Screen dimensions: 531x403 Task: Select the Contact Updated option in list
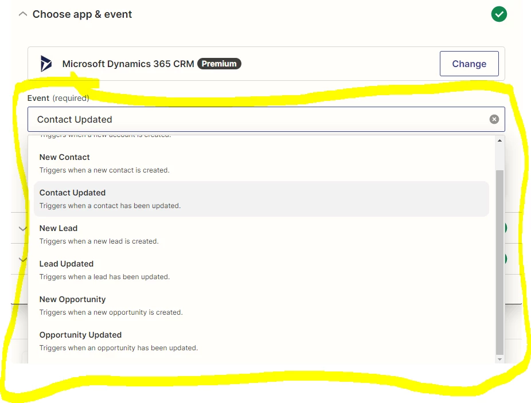click(x=261, y=199)
